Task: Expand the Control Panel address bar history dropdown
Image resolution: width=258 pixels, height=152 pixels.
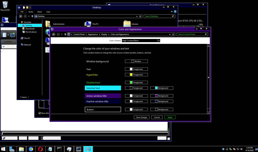Action: tap(170, 34)
